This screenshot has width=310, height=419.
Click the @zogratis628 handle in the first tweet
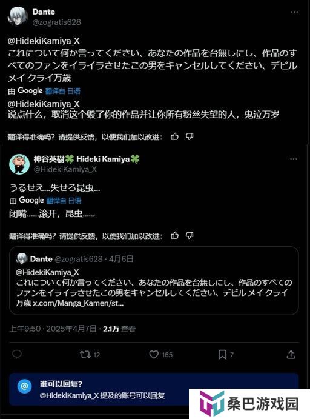(56, 22)
